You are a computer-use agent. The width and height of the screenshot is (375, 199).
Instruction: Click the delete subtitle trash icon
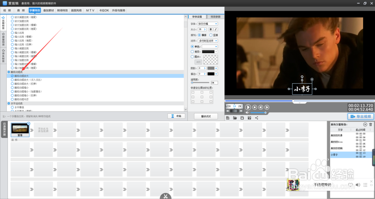(x=370, y=124)
